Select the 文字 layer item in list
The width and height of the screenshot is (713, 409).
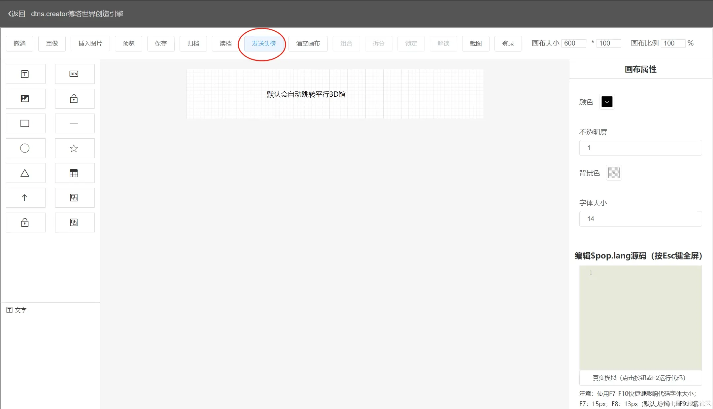coord(17,310)
